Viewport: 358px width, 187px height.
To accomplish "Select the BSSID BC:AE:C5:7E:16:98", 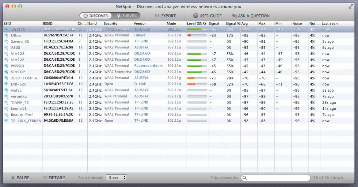I will coord(59,47).
